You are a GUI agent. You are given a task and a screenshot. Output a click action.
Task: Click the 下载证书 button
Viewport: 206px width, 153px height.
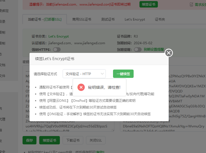click(x=73, y=140)
